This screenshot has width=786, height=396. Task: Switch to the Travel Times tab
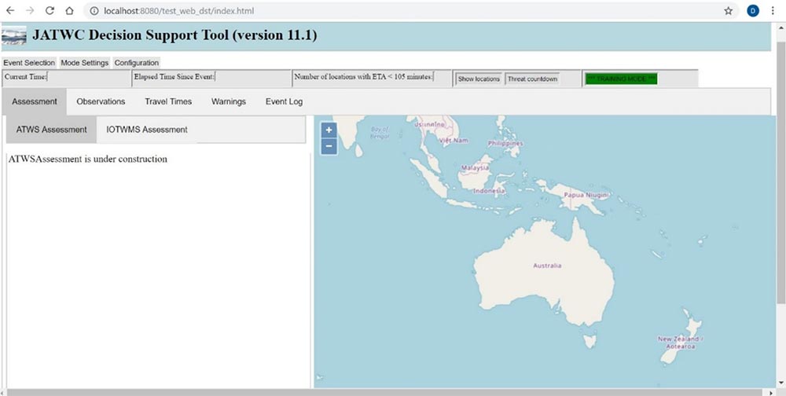(168, 101)
